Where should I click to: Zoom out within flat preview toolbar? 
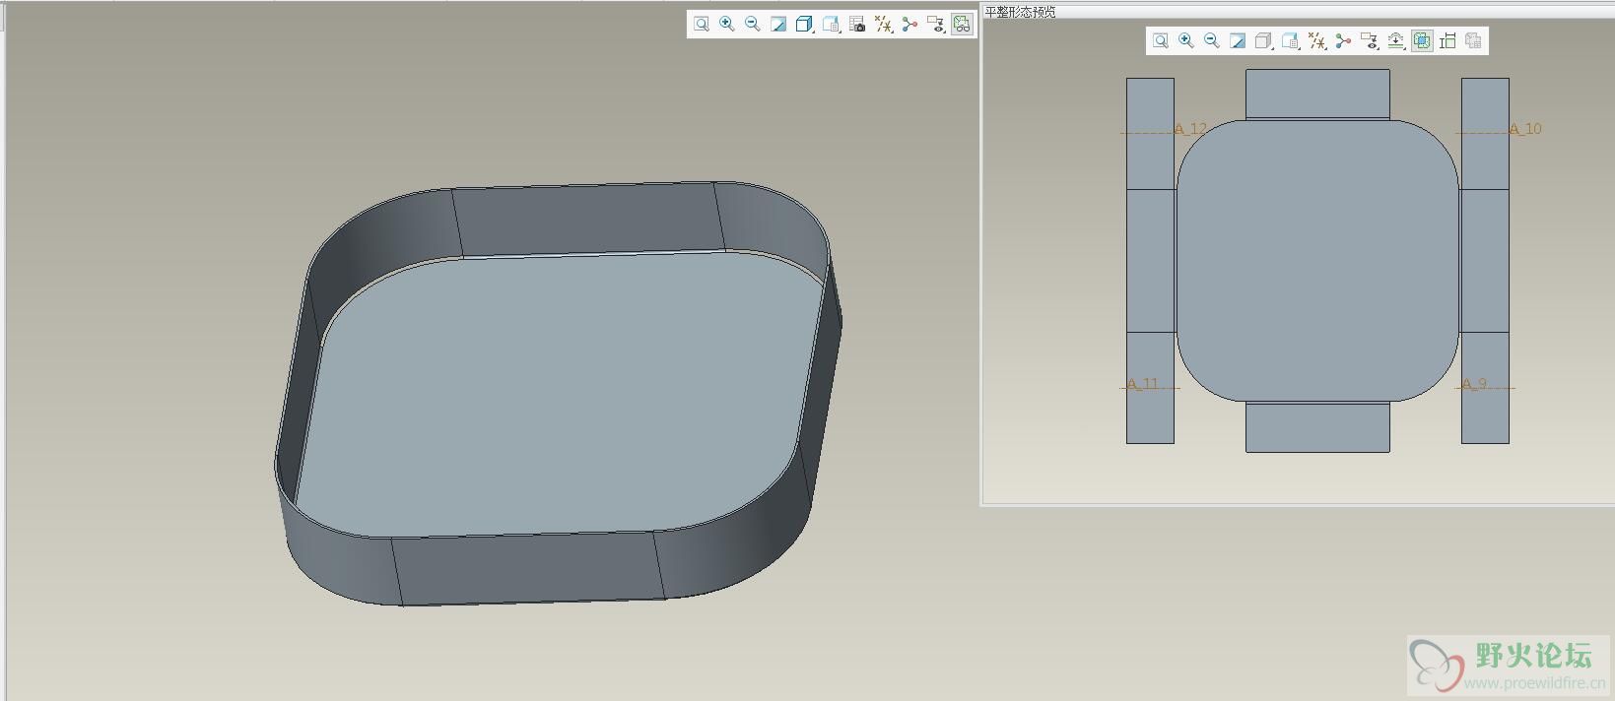1212,40
